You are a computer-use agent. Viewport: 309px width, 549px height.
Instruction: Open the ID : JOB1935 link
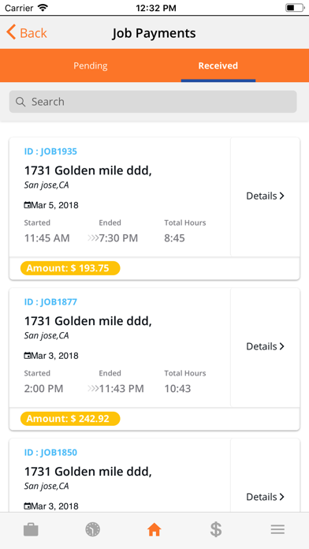tap(50, 151)
